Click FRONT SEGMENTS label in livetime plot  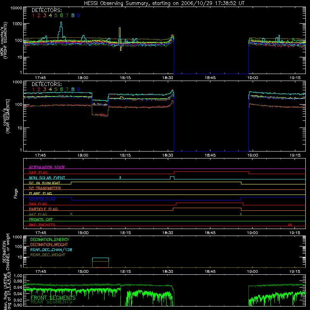[53, 298]
